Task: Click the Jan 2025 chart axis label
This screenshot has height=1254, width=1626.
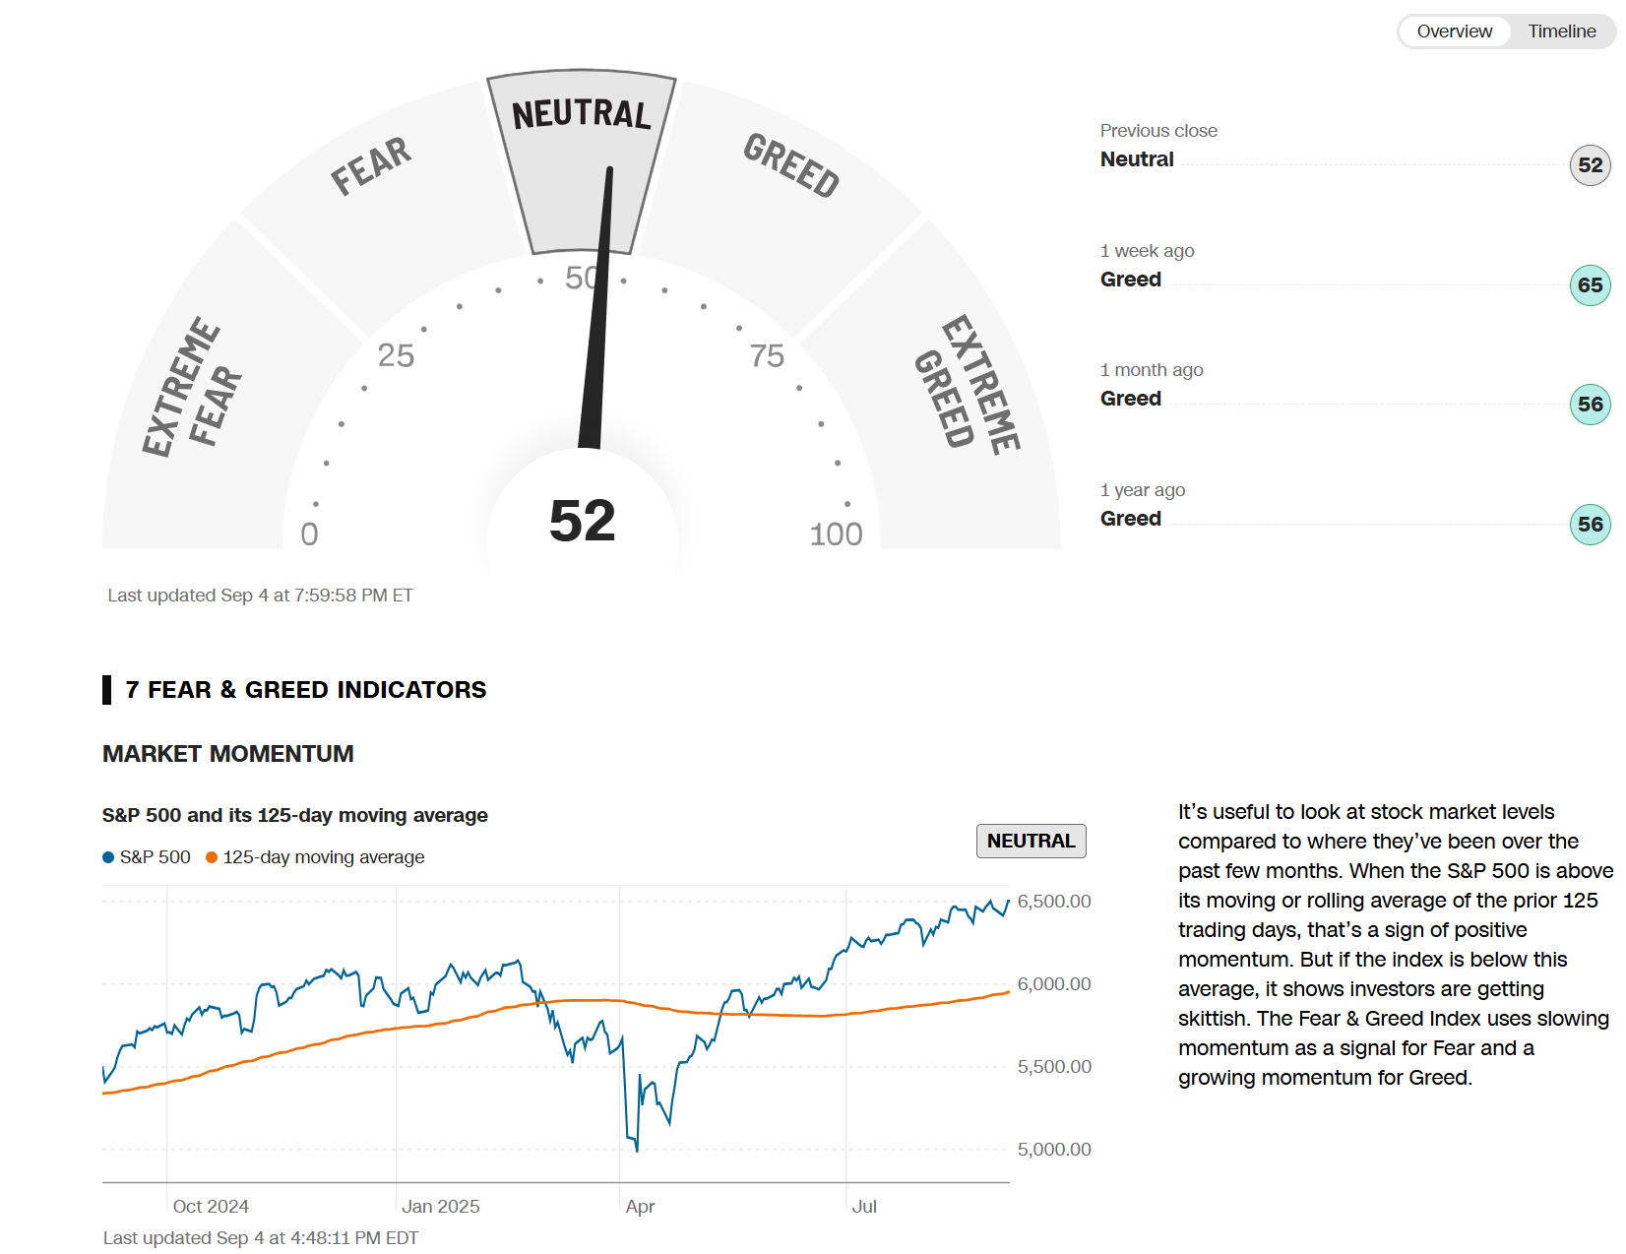Action: click(x=440, y=1207)
